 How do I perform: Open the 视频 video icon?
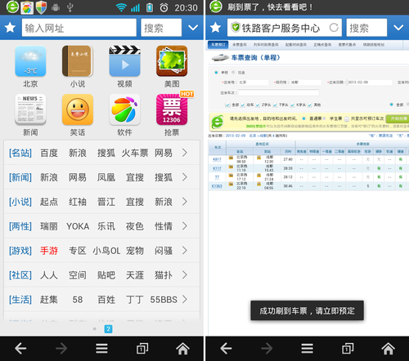(x=124, y=61)
